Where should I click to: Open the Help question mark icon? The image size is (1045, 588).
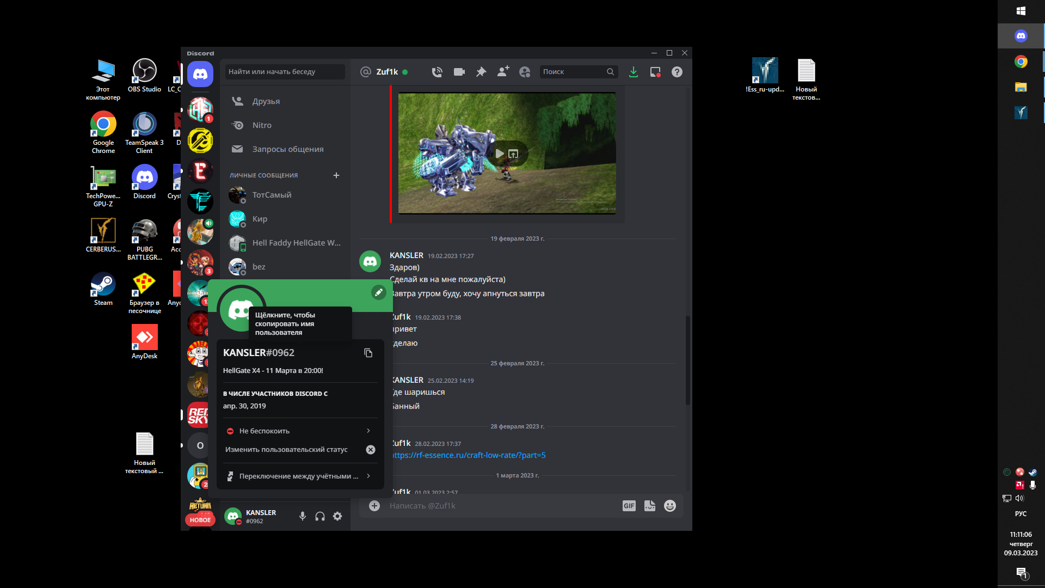(677, 72)
